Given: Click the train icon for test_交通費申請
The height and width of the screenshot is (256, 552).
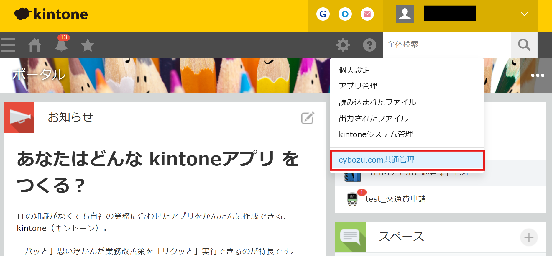Looking at the screenshot, I should pyautogui.click(x=352, y=199).
